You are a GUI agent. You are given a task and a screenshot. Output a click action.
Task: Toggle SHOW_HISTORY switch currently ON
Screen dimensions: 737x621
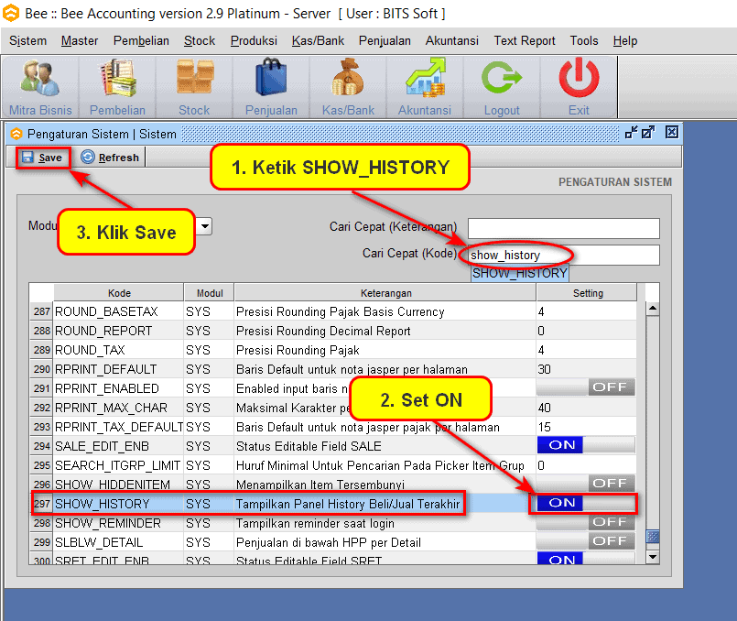pyautogui.click(x=586, y=503)
